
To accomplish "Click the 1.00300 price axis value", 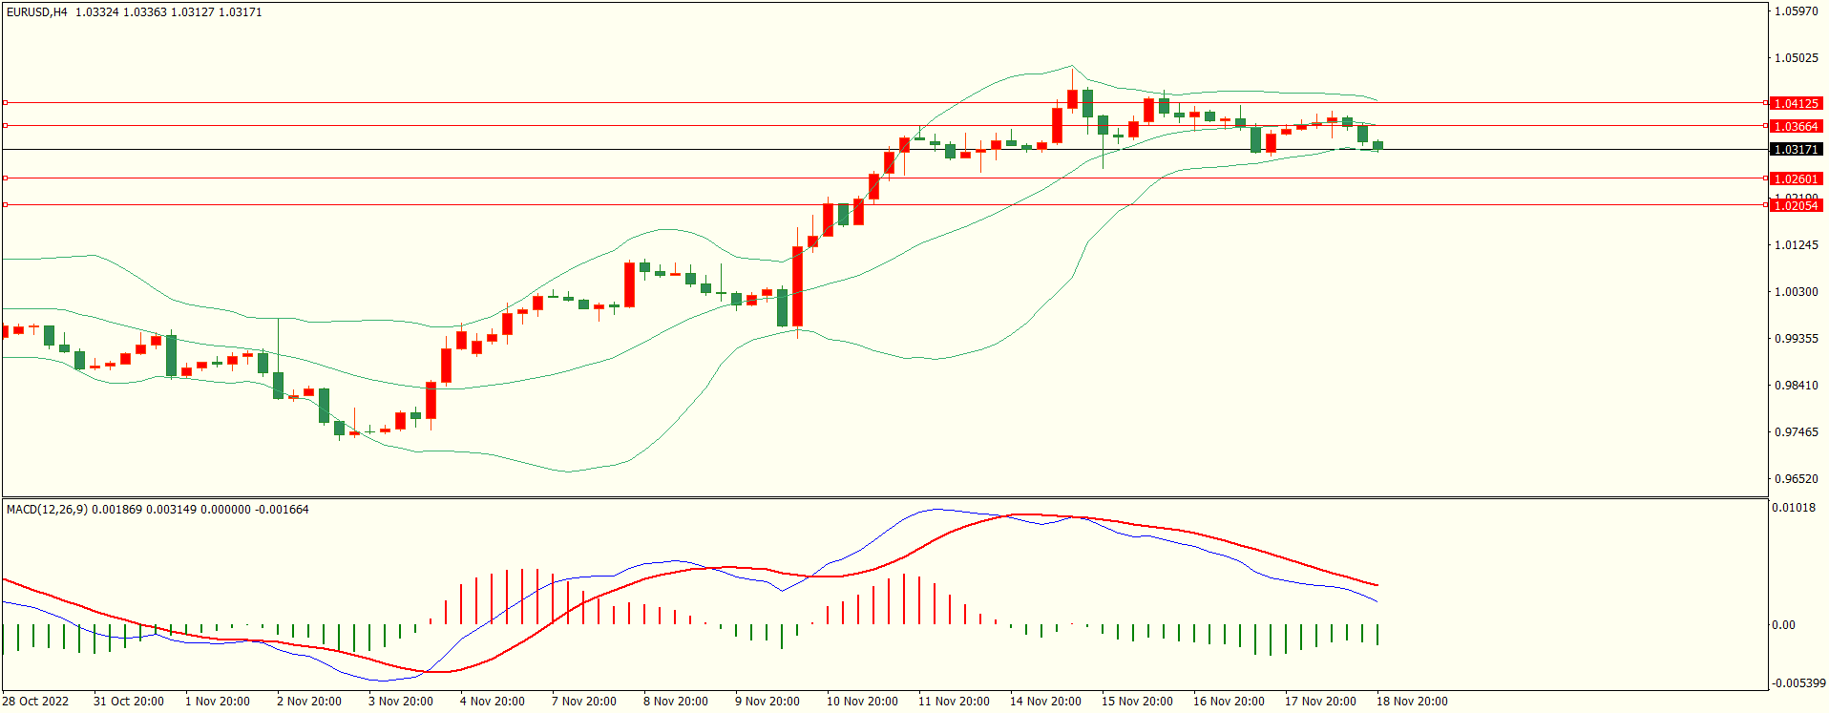I will pyautogui.click(x=1796, y=292).
